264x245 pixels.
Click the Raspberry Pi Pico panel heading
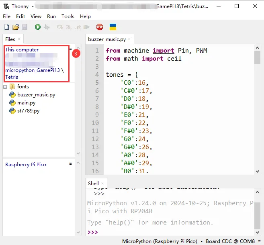pyautogui.click(x=26, y=164)
